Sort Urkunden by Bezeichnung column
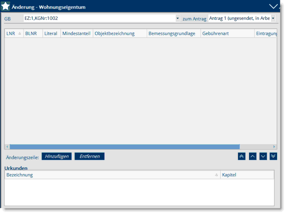 (112, 175)
